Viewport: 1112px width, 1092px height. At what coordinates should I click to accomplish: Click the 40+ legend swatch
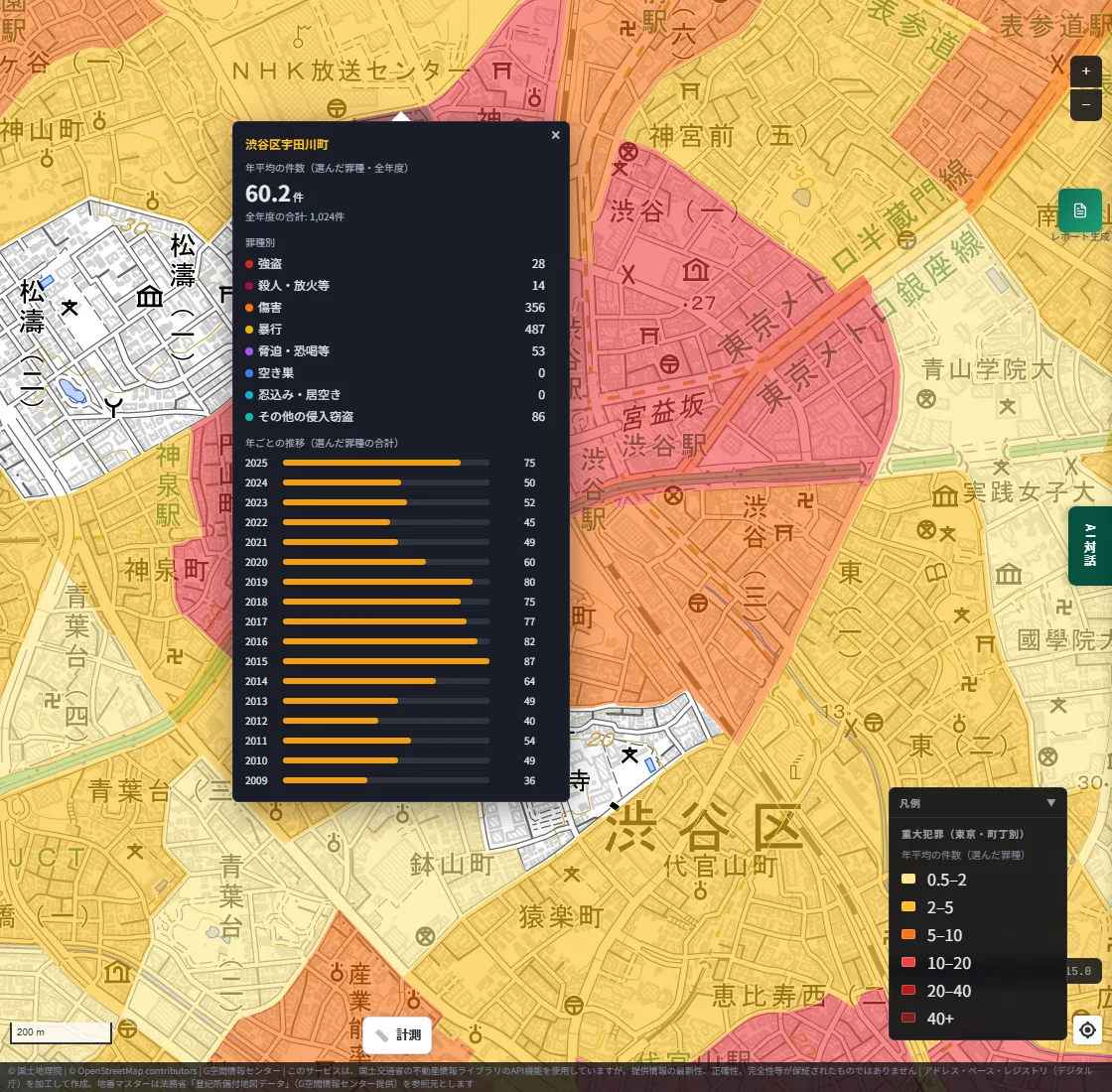click(x=907, y=1019)
